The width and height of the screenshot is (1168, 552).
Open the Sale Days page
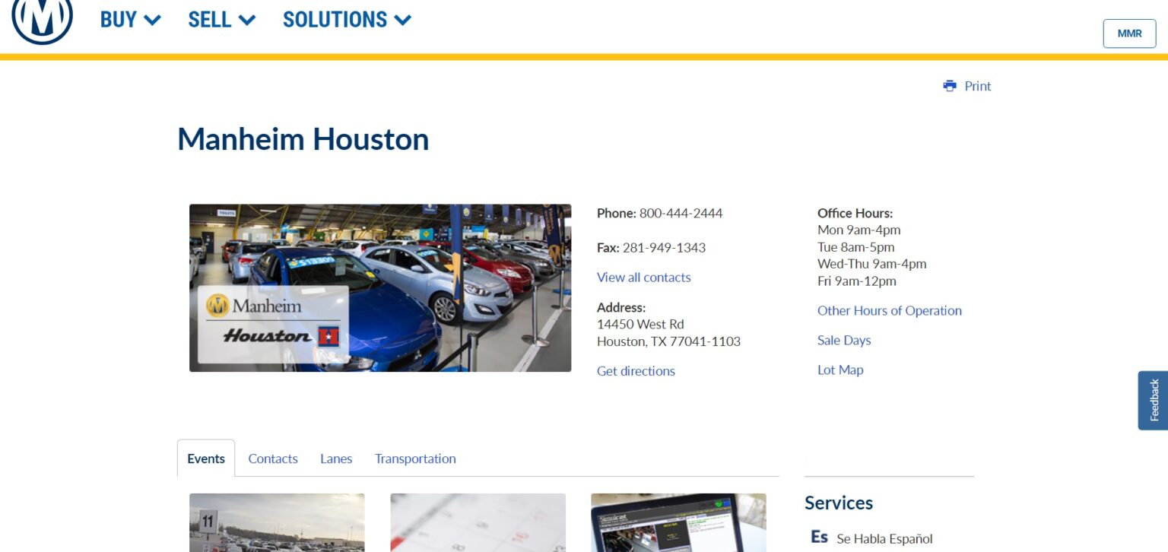(844, 340)
